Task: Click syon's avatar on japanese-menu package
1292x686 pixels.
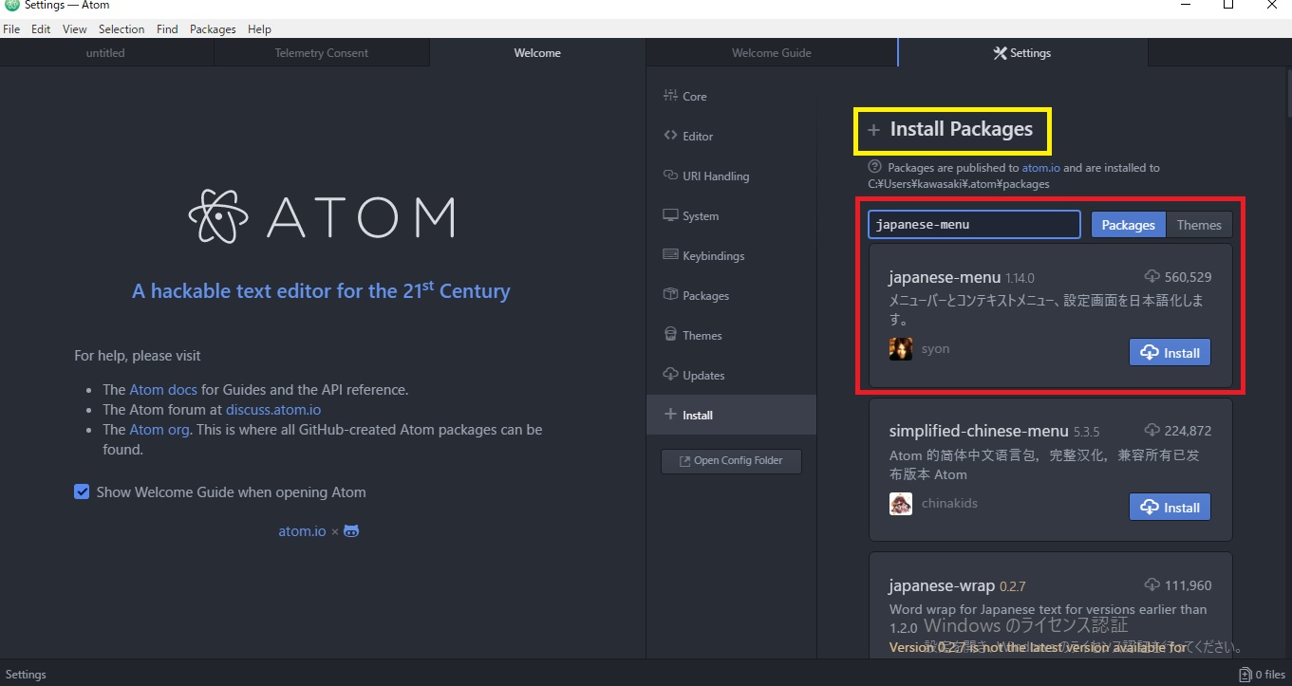Action: pyautogui.click(x=900, y=348)
